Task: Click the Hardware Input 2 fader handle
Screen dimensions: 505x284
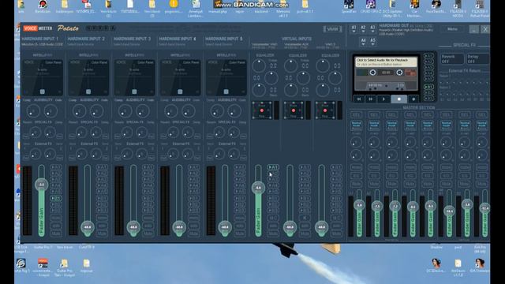Action: 88,227
